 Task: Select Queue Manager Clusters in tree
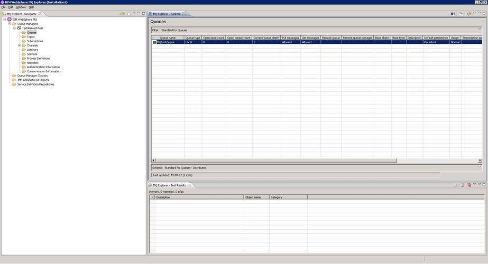click(x=32, y=76)
